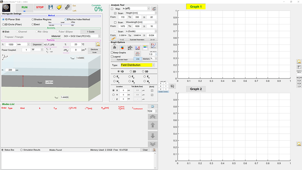Enable Keep Graphs checkbox
The width and height of the screenshot is (302, 170).
click(x=112, y=53)
